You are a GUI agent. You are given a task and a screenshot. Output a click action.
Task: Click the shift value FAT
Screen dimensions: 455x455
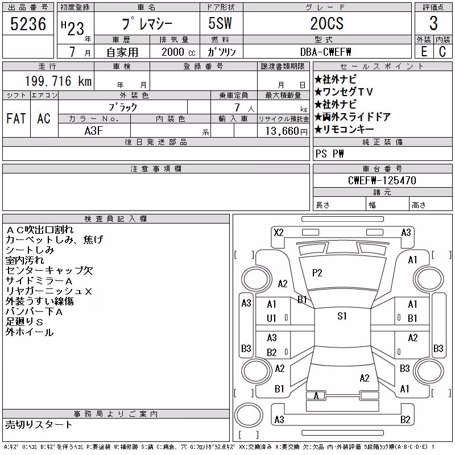[16, 118]
